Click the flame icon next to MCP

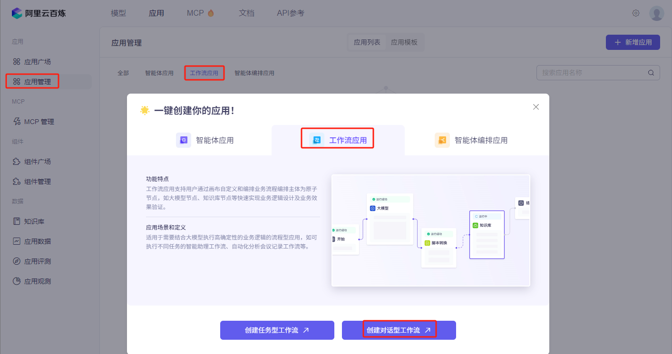point(211,13)
